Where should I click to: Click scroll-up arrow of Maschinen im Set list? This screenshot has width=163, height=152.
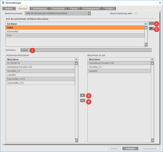pos(152,63)
